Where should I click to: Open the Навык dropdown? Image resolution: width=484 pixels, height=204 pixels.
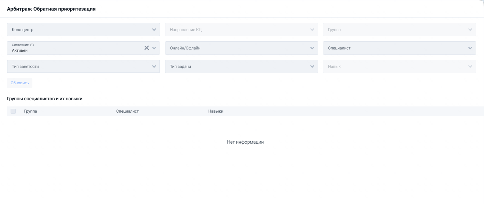point(399,67)
